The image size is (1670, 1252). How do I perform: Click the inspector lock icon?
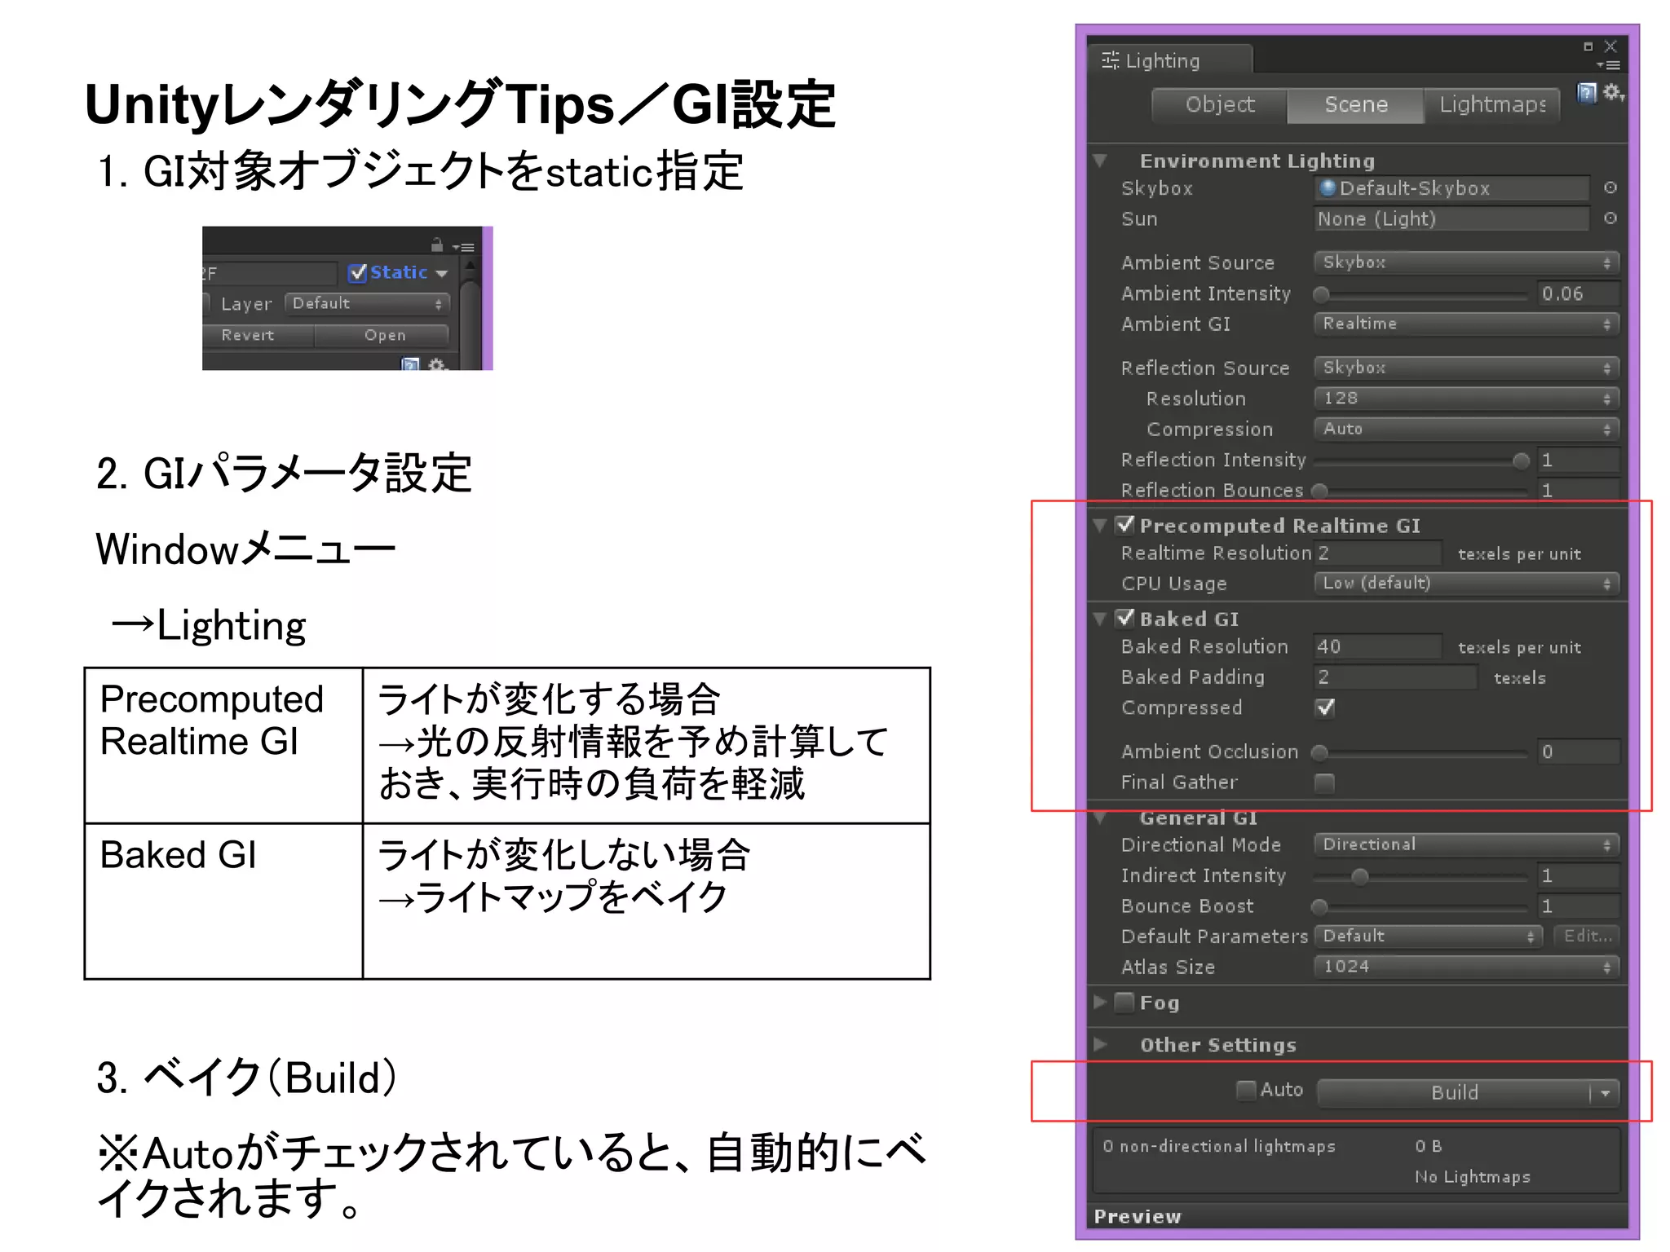pyautogui.click(x=437, y=245)
